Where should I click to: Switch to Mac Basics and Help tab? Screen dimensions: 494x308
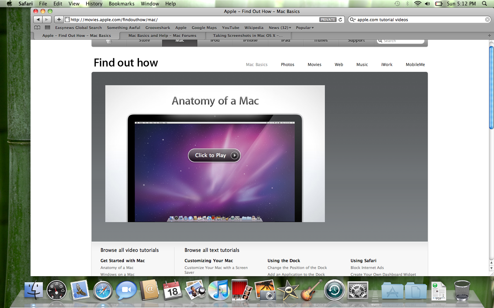pos(162,36)
